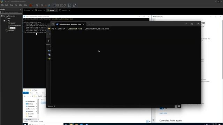Click the explorer up directory arrow

pyautogui.click(x=32, y=96)
